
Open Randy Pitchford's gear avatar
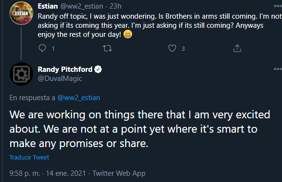click(x=21, y=74)
